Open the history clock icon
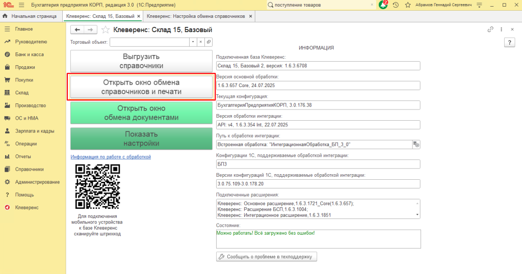522x274 pixels. 396,5
